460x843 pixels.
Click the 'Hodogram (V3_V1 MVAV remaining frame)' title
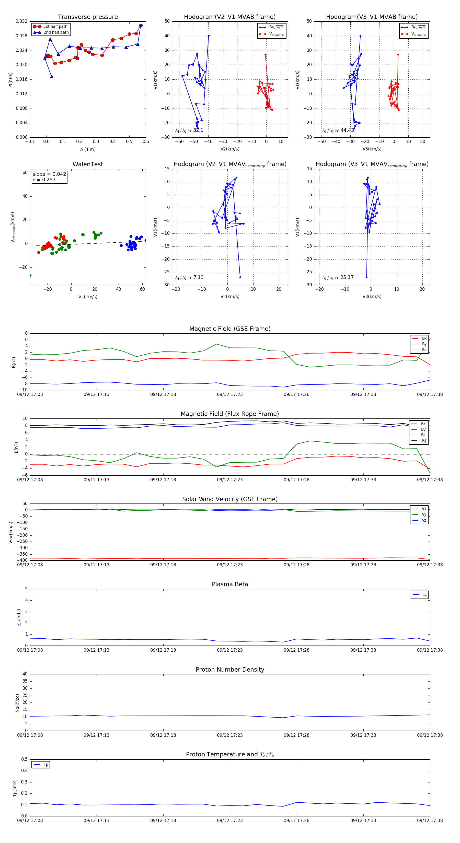372,164
